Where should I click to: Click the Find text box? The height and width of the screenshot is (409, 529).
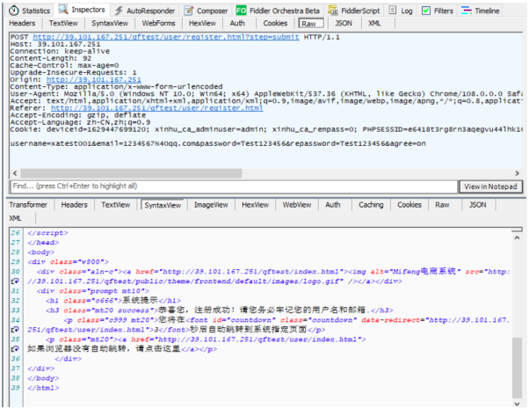click(x=235, y=186)
